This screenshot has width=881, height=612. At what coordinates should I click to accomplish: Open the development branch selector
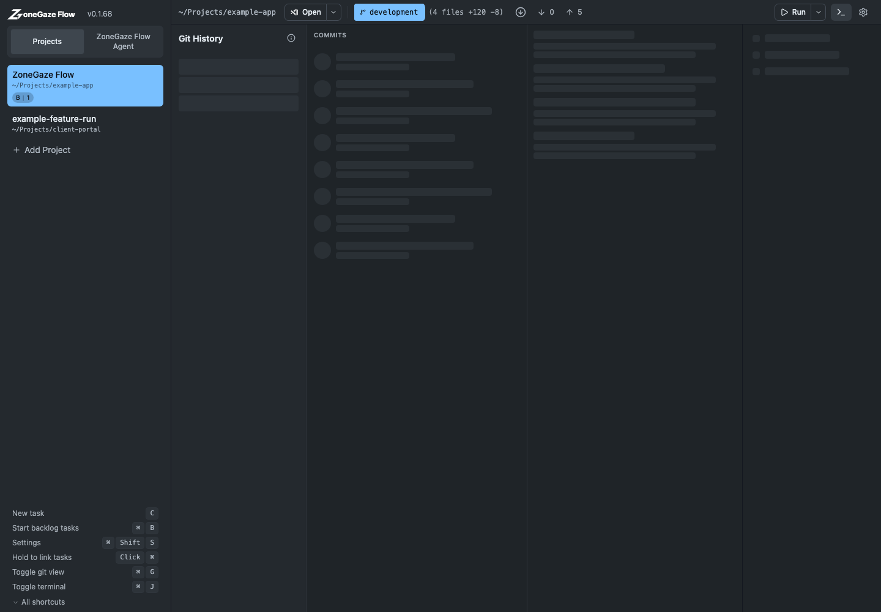pos(390,12)
